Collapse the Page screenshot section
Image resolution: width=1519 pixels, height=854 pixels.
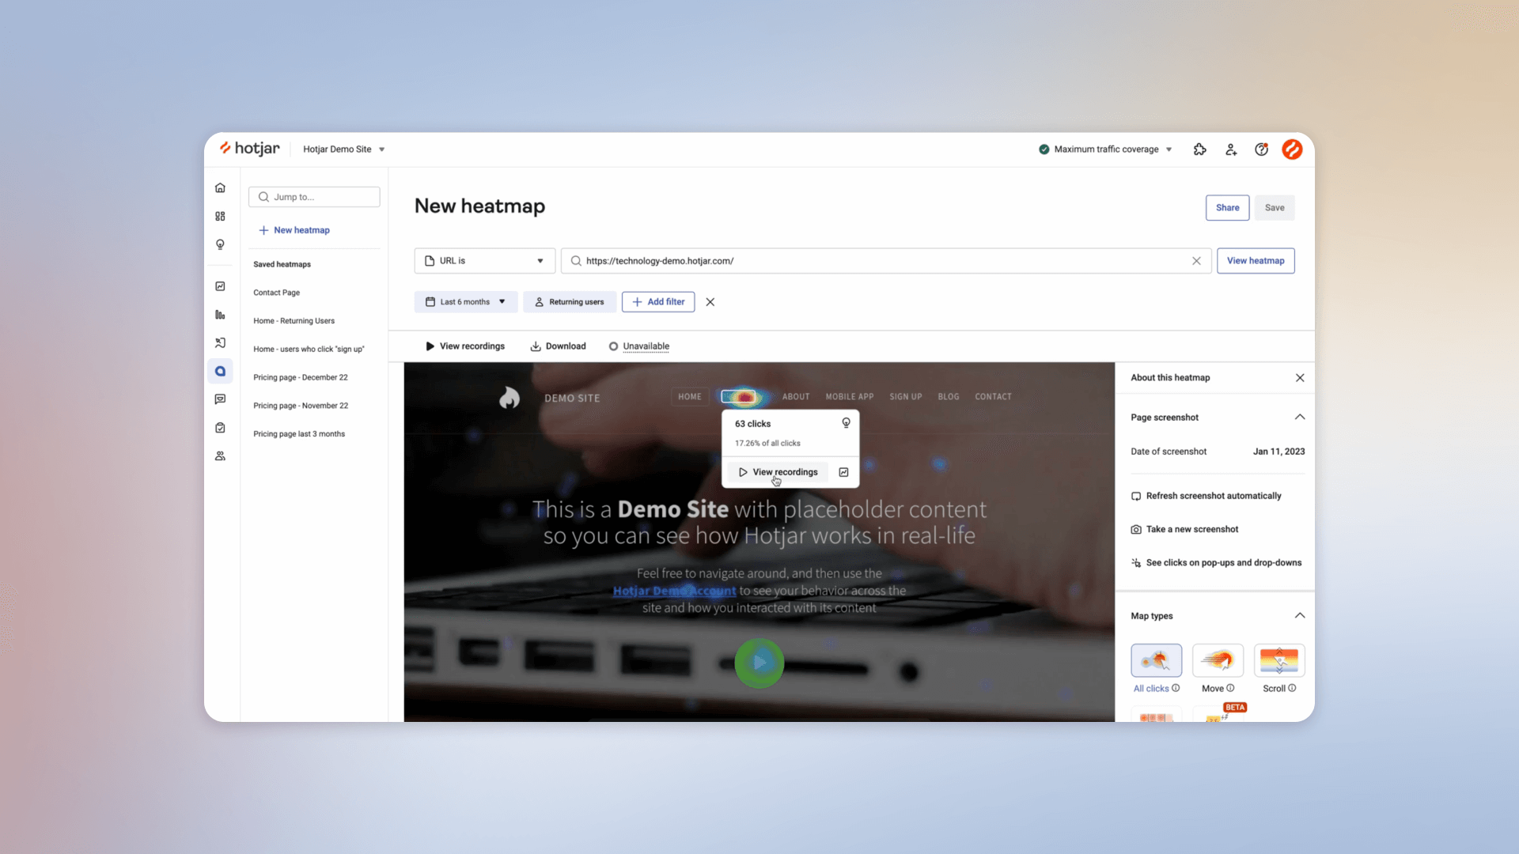pos(1300,418)
